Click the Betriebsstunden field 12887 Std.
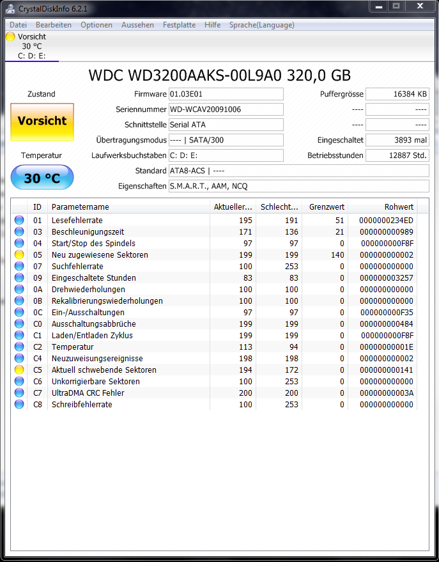The width and height of the screenshot is (439, 562). click(397, 155)
